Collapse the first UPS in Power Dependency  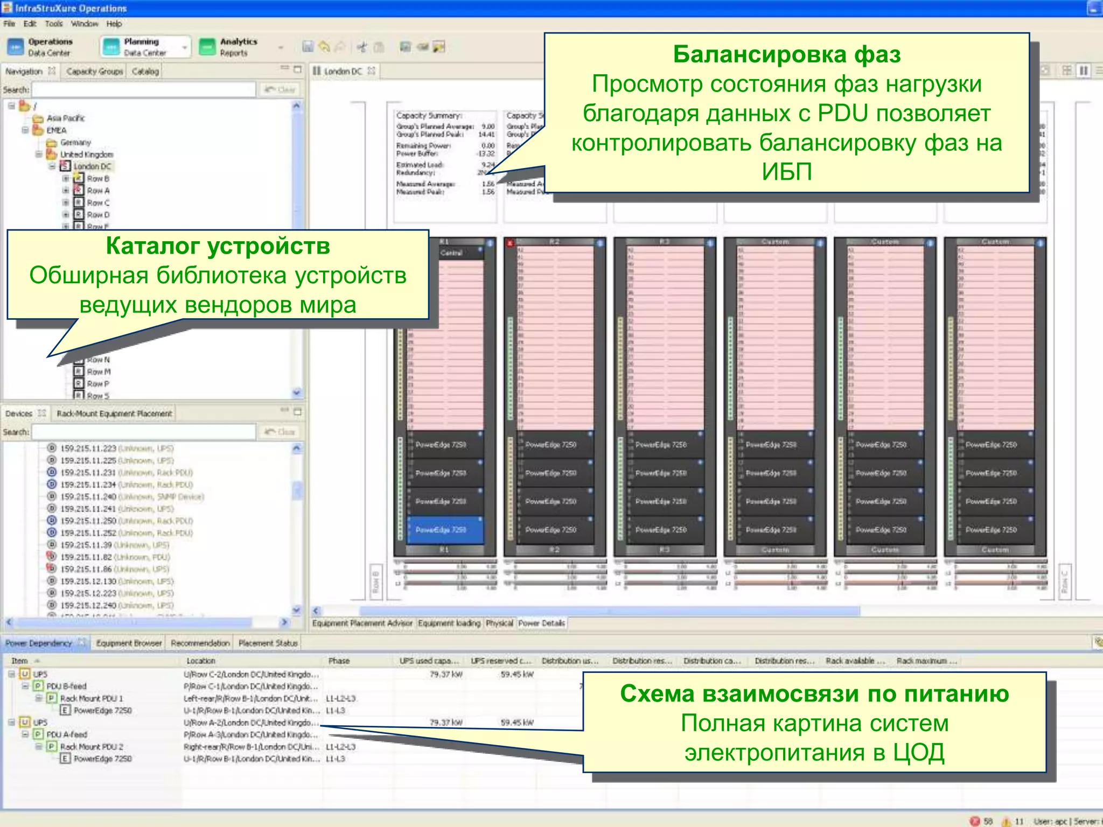[11, 674]
